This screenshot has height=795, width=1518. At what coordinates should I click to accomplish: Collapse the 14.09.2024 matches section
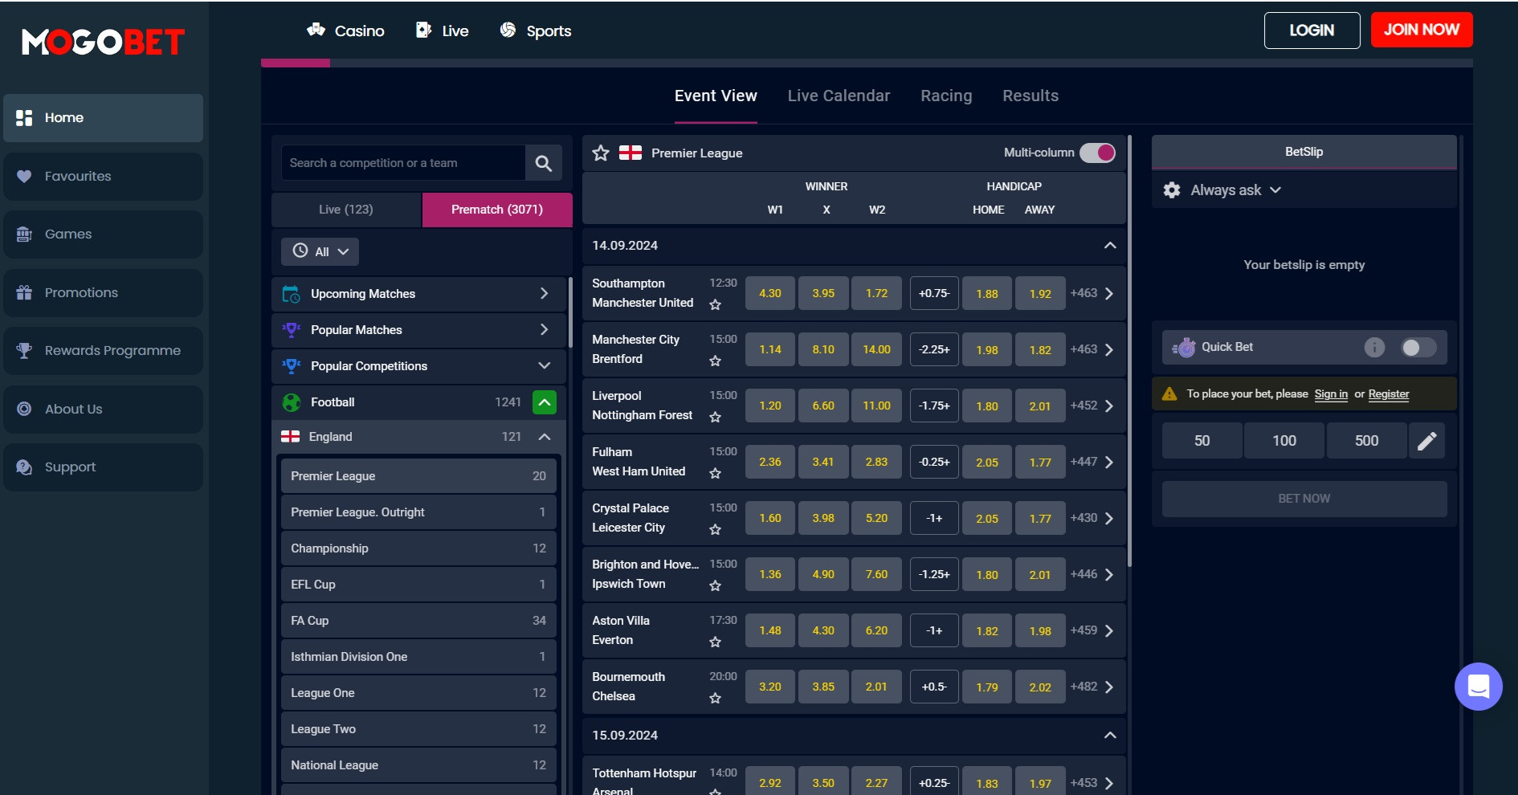[1110, 246]
